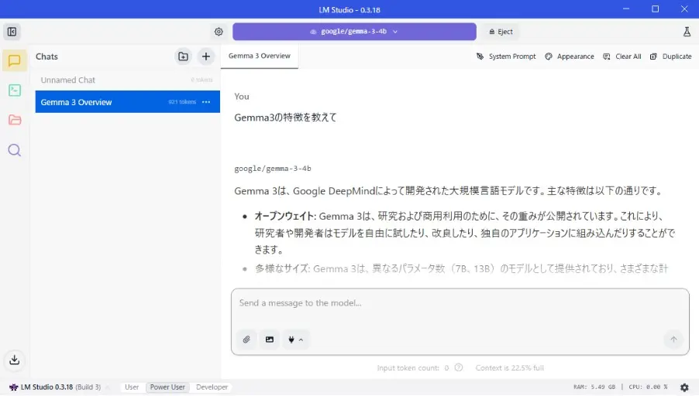
Task: Open the Downloads icon at bottom left
Action: coord(14,360)
